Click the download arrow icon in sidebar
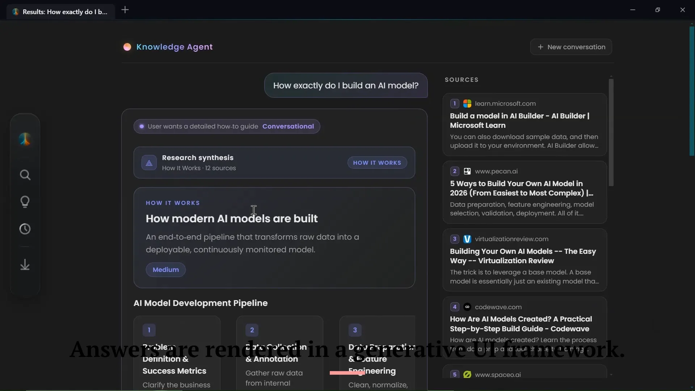 25,265
